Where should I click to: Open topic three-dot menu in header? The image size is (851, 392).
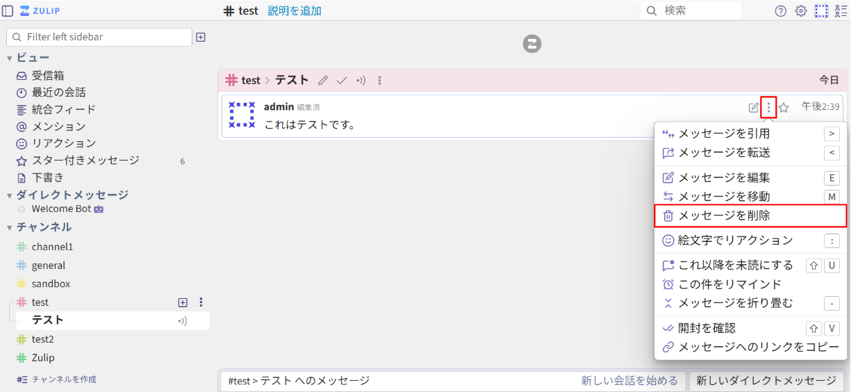379,81
